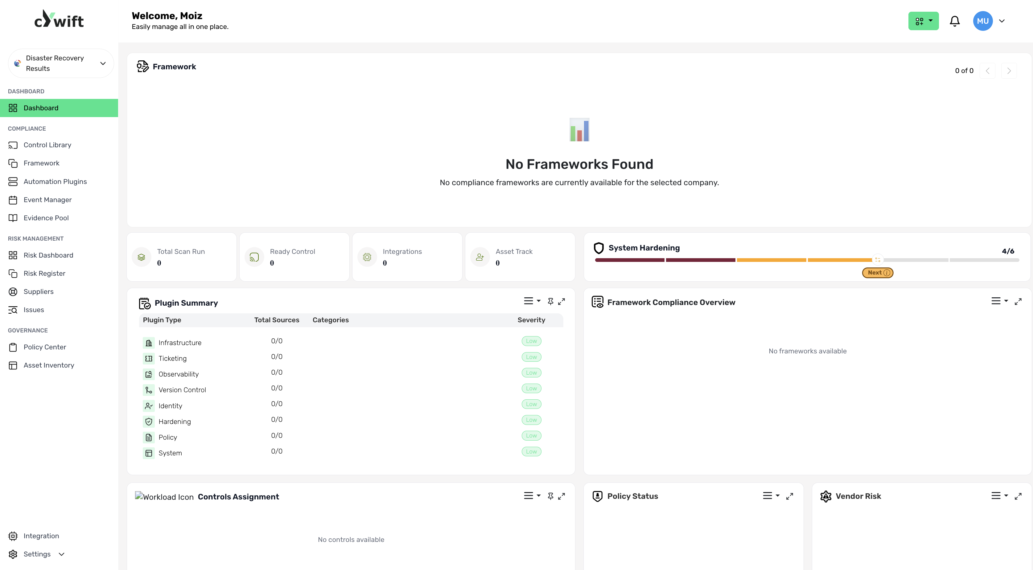Click the System Hardening progress bar marker
Viewport: 1033px width, 570px height.
[877, 260]
